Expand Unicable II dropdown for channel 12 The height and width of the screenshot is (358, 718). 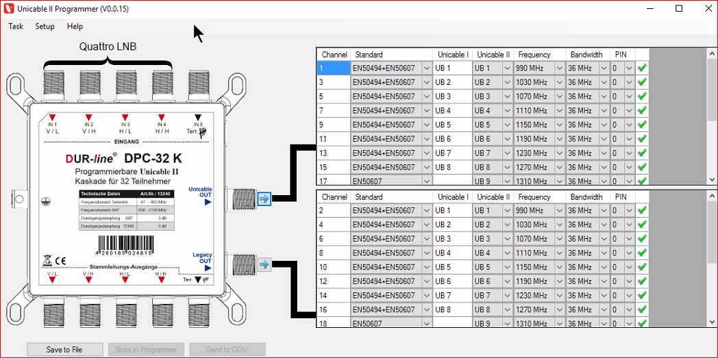[x=507, y=281]
